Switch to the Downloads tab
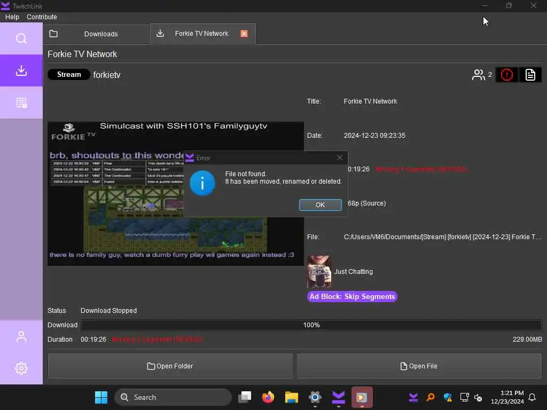The width and height of the screenshot is (547, 410). click(97, 34)
